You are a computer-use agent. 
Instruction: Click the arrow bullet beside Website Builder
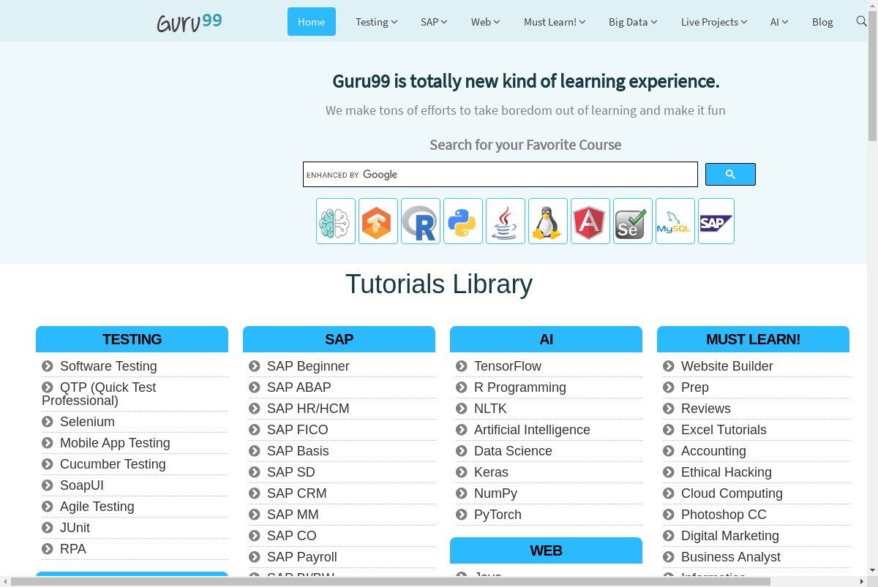pos(669,366)
